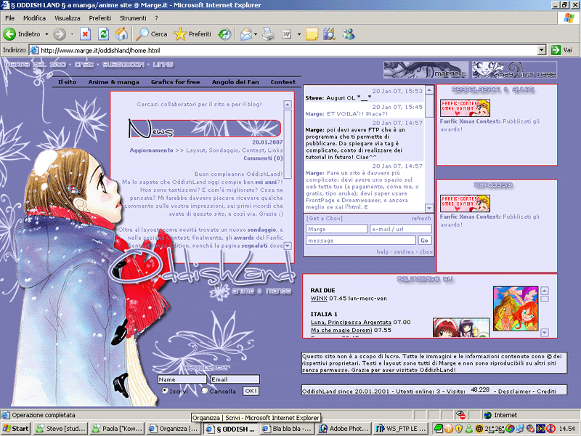Viewport: 581px width, 436px height.
Task: Select the Iscrivi radio button
Action: coord(165,390)
